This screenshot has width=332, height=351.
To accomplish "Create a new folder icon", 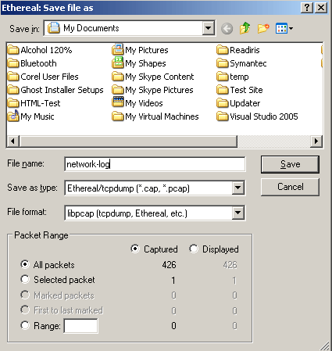I will tap(263, 28).
